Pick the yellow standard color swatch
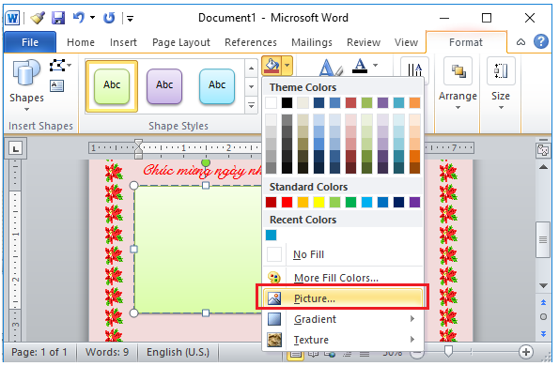The width and height of the screenshot is (559, 366). point(318,202)
